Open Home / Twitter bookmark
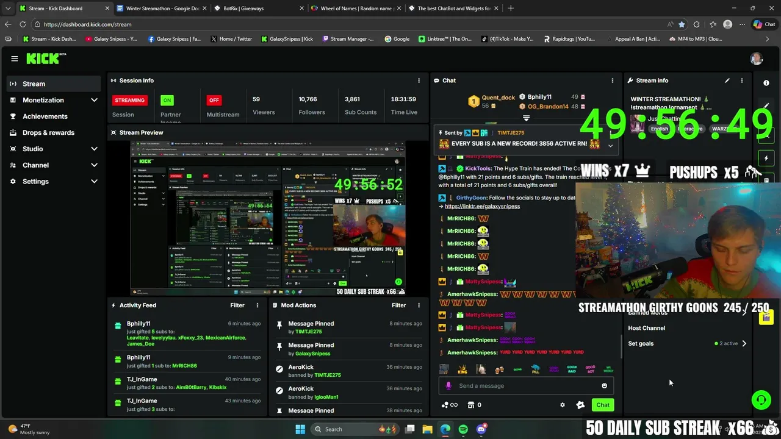 point(231,39)
